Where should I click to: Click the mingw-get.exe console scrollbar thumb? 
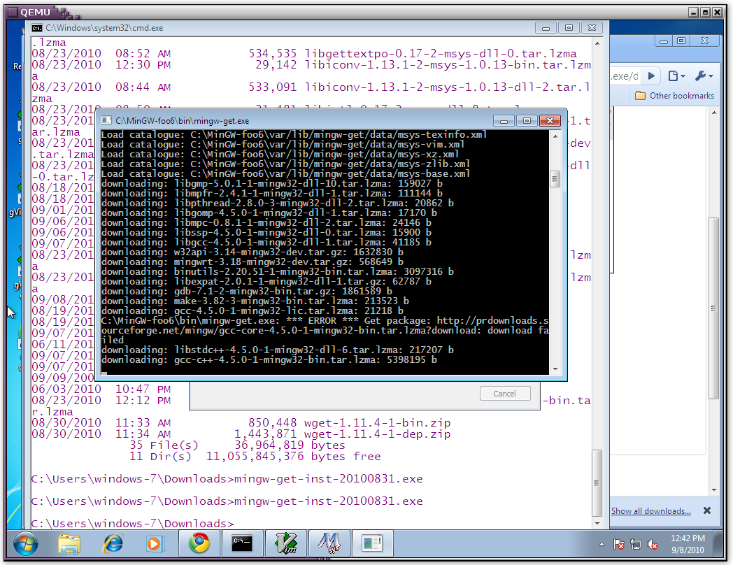[555, 180]
